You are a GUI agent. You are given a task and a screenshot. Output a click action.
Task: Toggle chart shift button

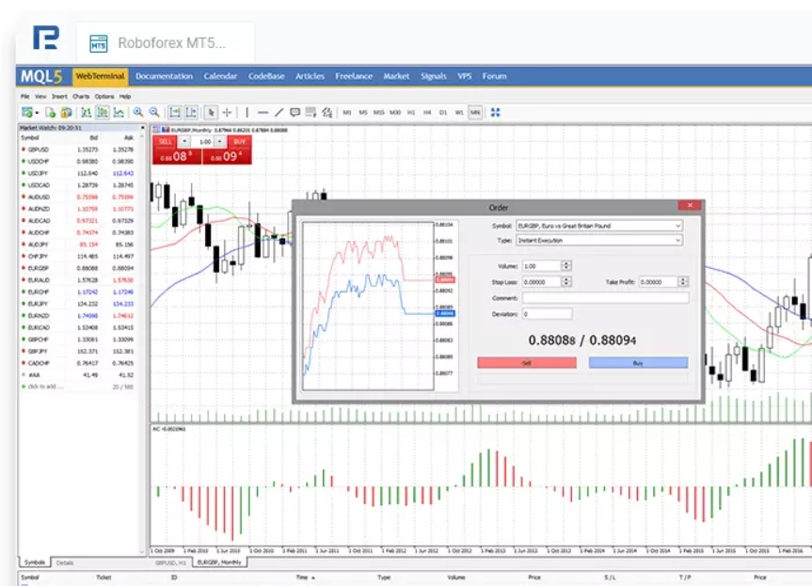[x=191, y=112]
